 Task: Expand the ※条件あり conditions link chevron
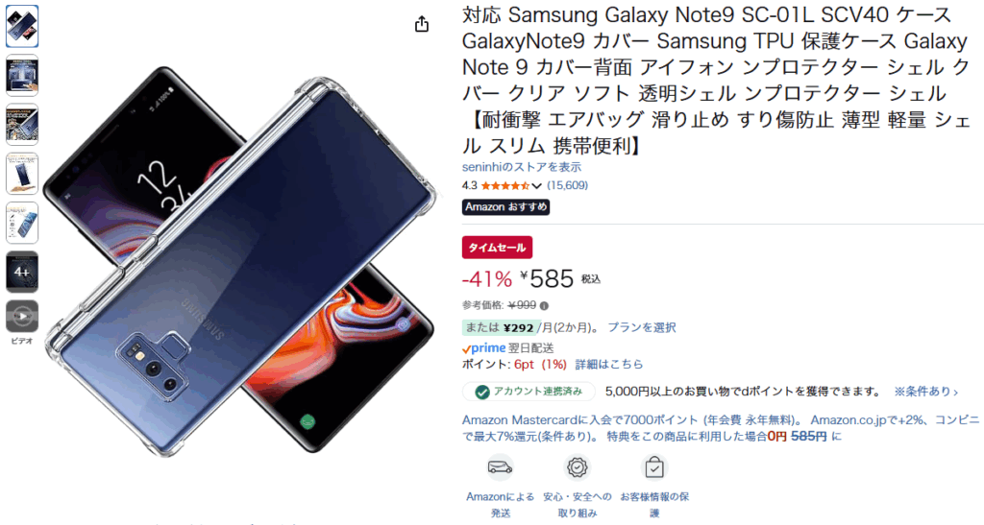pyautogui.click(x=956, y=393)
